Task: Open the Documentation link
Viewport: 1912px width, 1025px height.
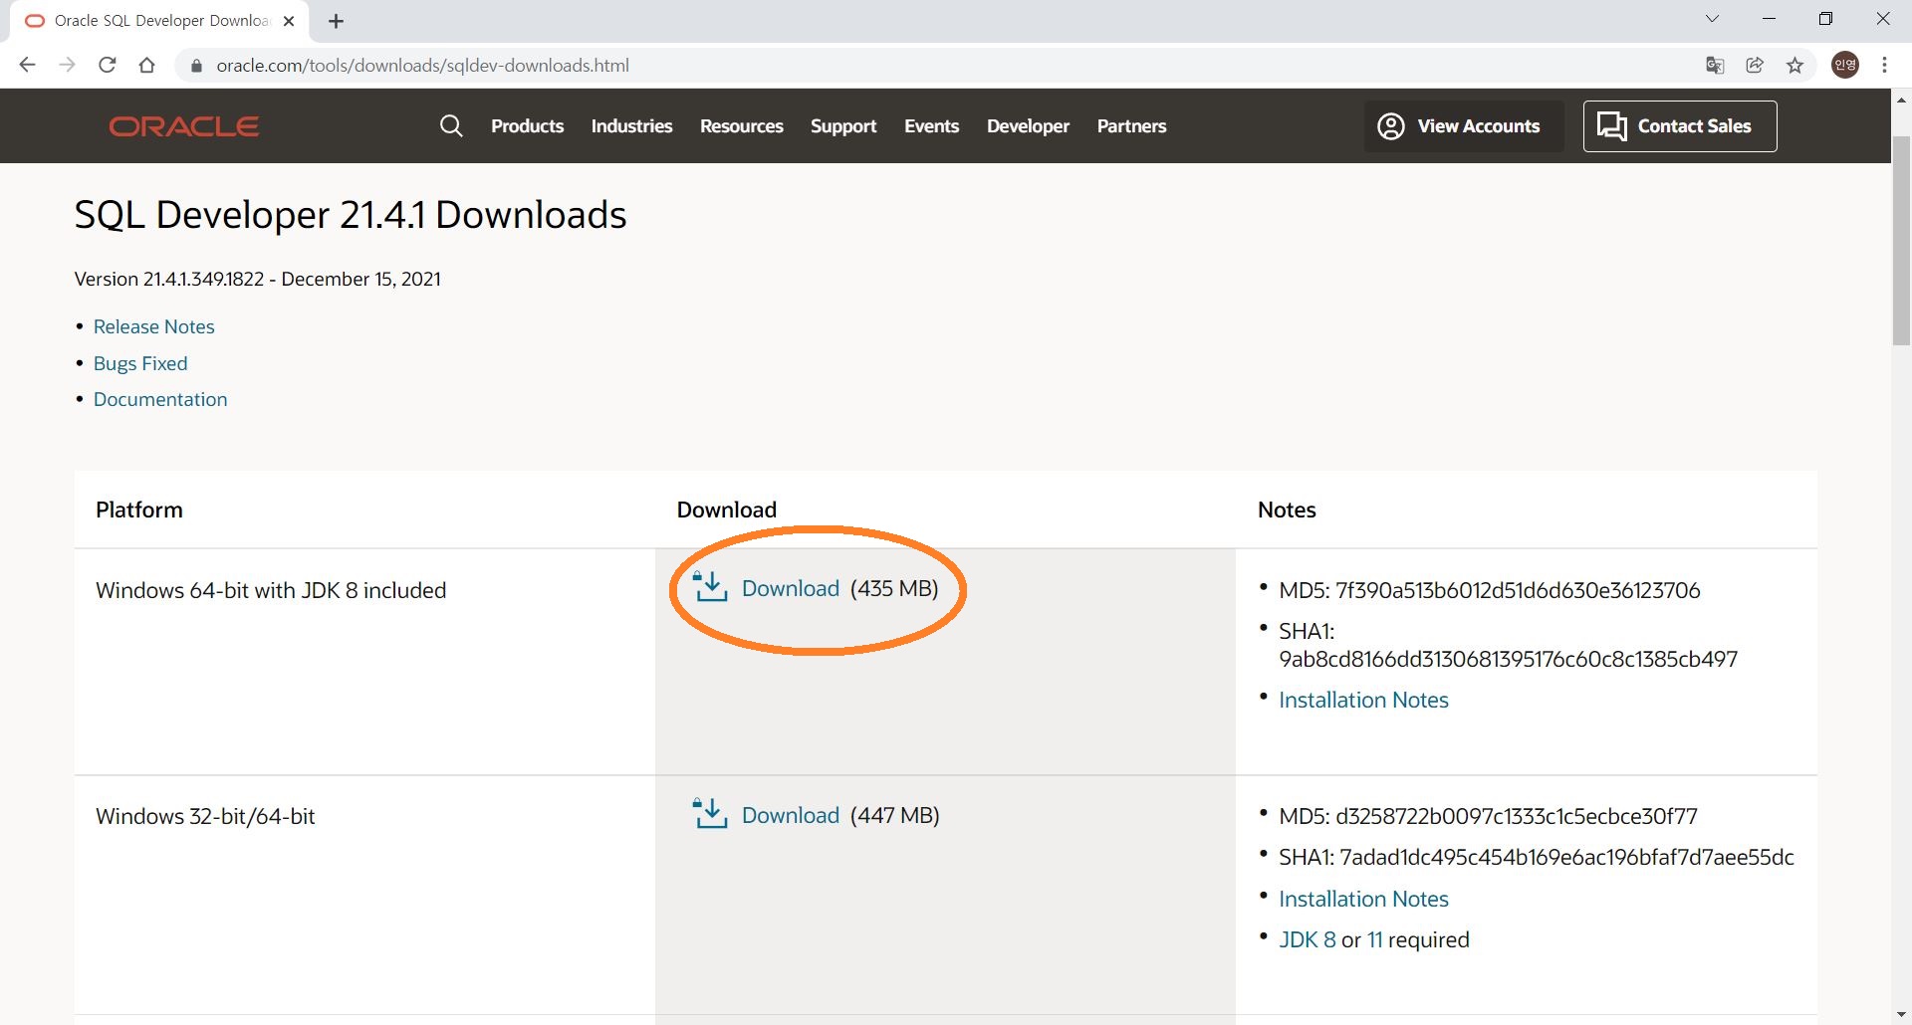Action: 160,399
